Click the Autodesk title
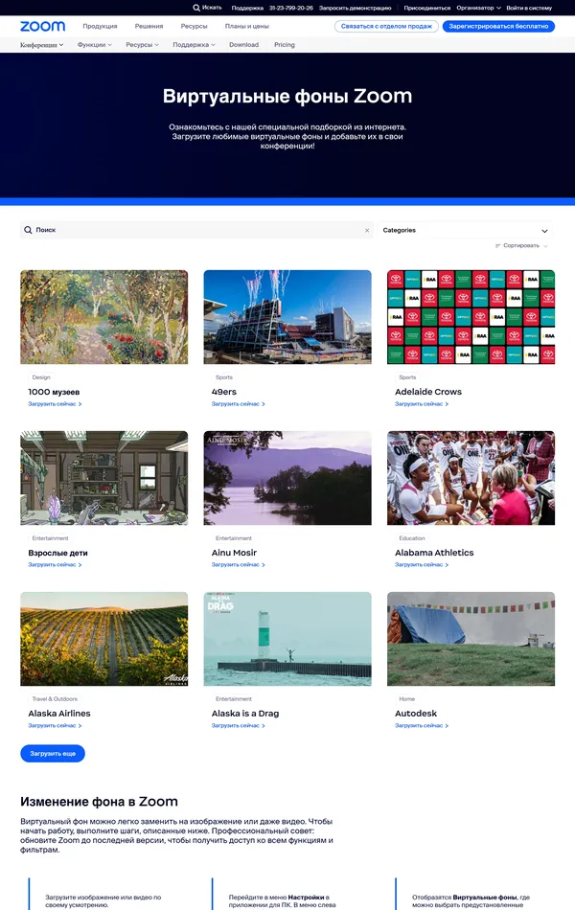 tap(416, 714)
